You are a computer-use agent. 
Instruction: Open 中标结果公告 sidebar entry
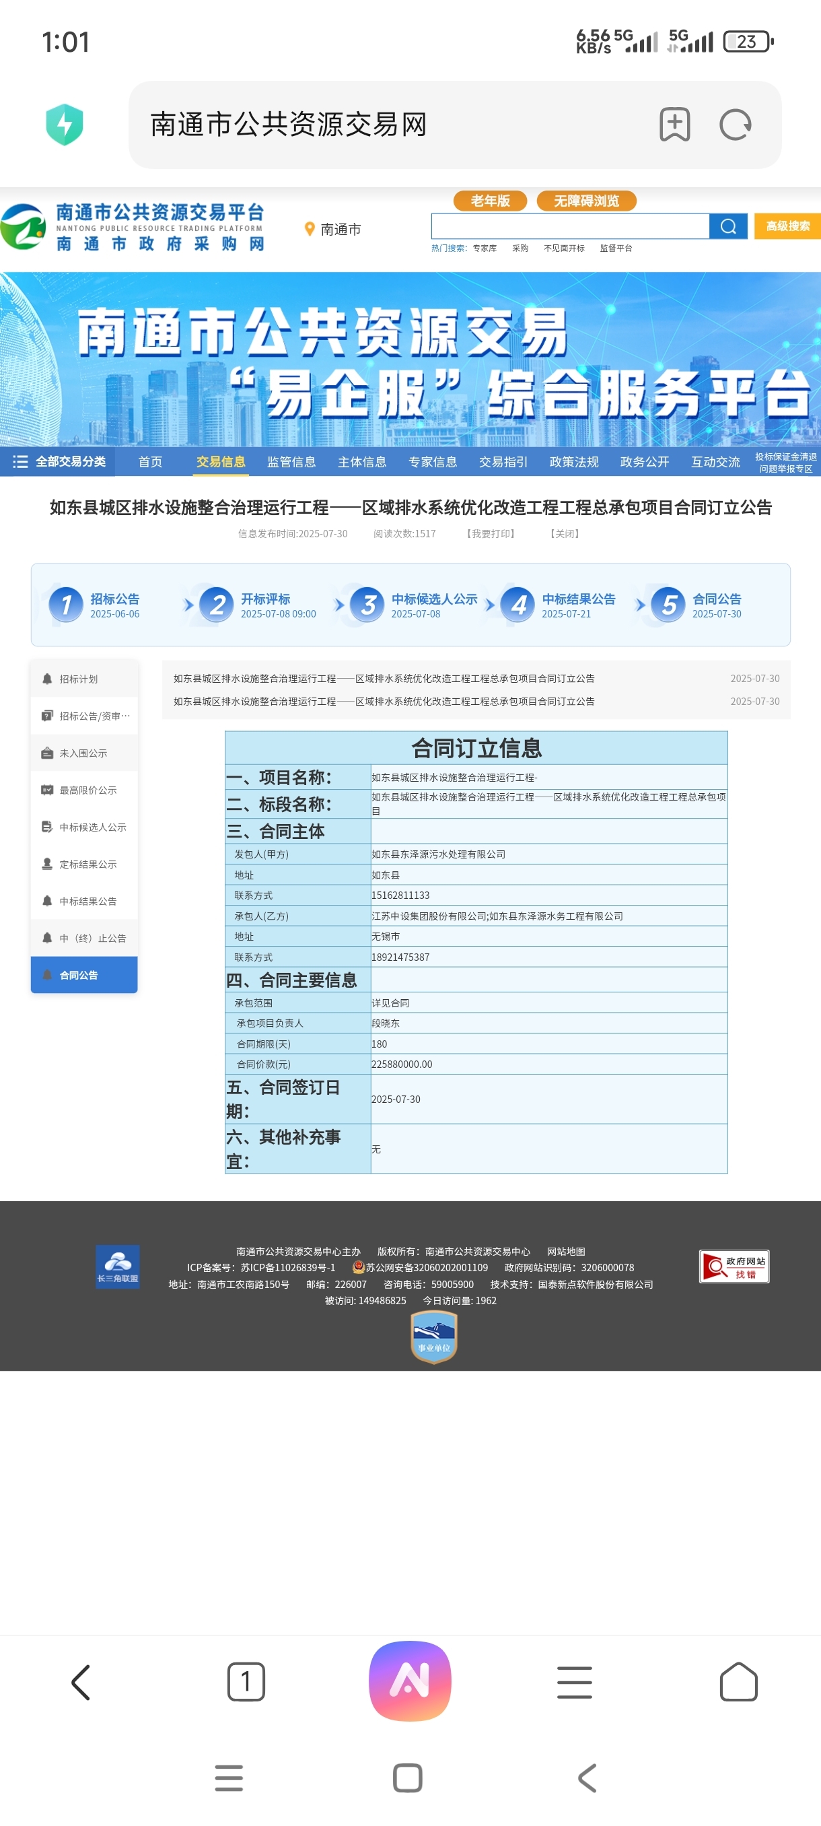click(84, 901)
